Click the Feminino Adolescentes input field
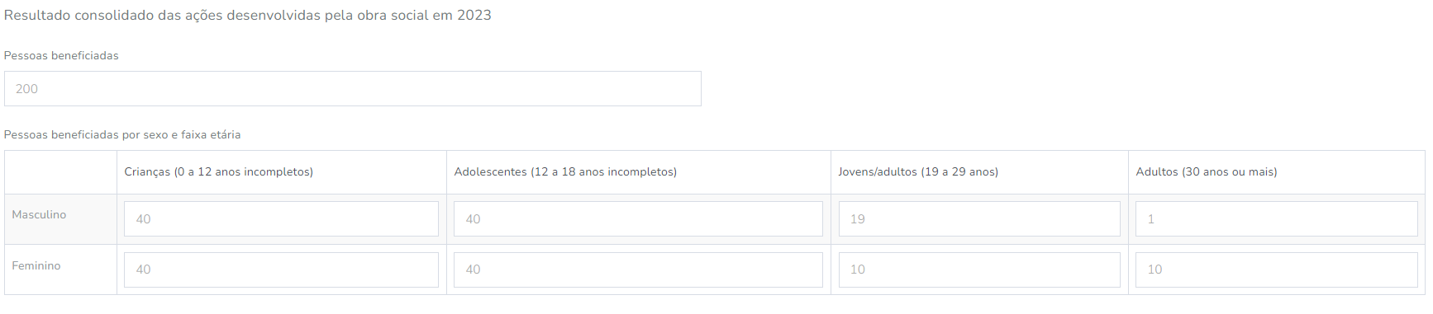 pyautogui.click(x=638, y=269)
